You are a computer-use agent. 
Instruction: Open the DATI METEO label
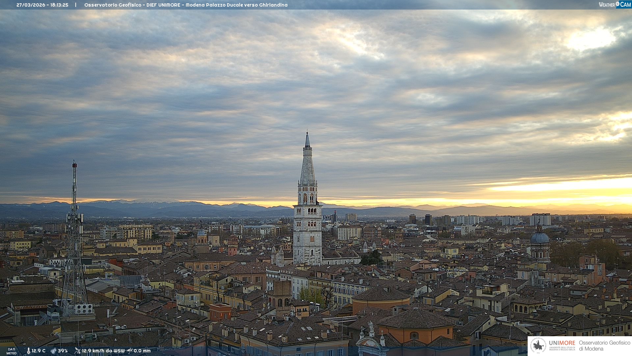(12, 351)
